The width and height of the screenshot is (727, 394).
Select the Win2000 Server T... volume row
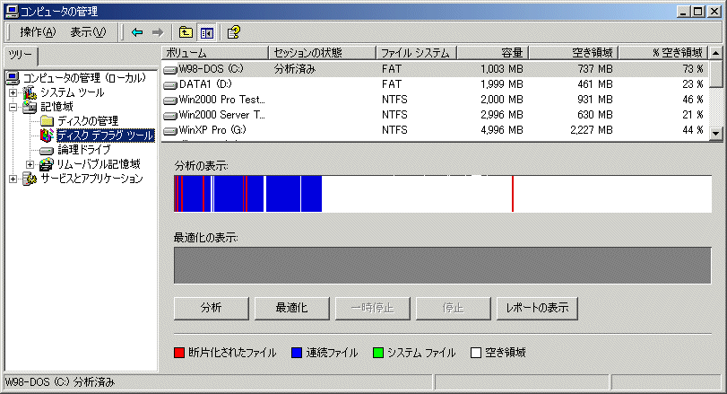click(x=436, y=115)
